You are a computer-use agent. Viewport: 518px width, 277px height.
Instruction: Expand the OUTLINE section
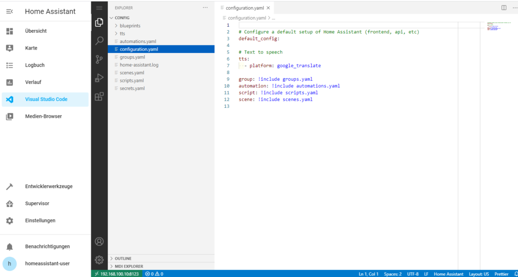(161, 258)
